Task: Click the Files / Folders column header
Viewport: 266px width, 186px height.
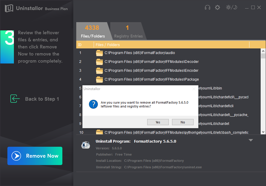Action: pyautogui.click(x=171, y=45)
